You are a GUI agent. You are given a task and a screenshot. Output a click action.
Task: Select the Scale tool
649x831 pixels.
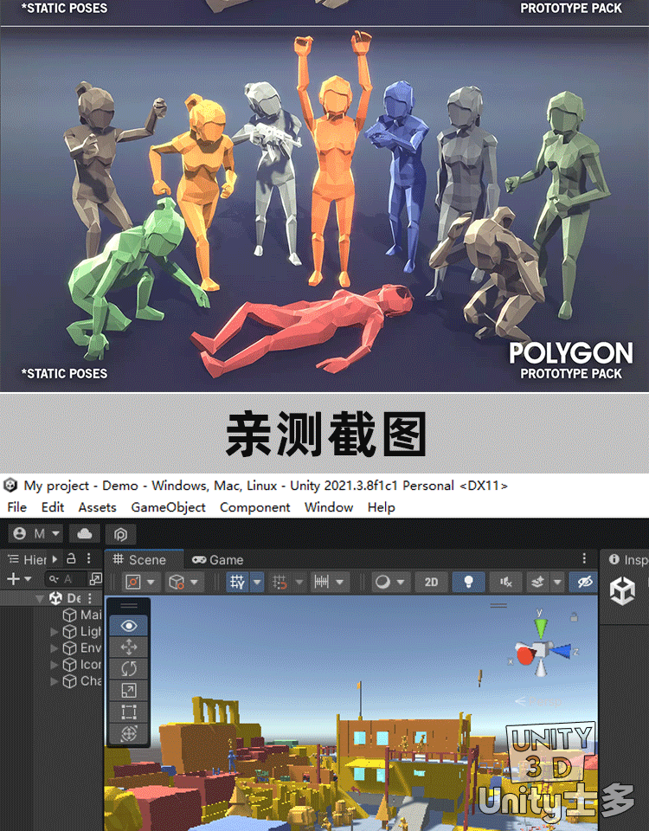(129, 691)
